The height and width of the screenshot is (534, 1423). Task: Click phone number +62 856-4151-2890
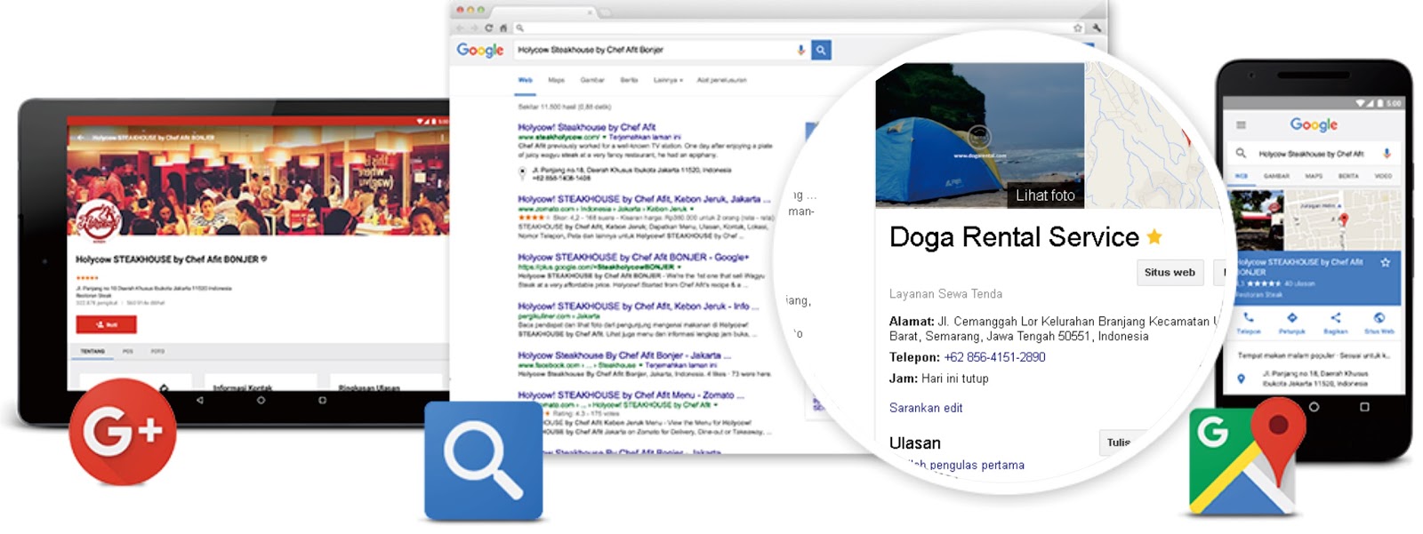(994, 357)
